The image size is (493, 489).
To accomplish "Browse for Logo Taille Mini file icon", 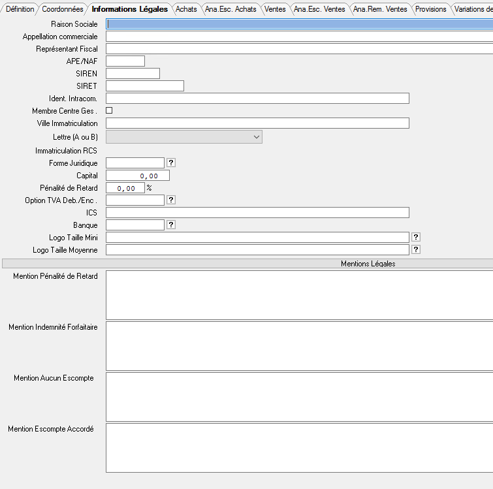I will click(x=416, y=238).
